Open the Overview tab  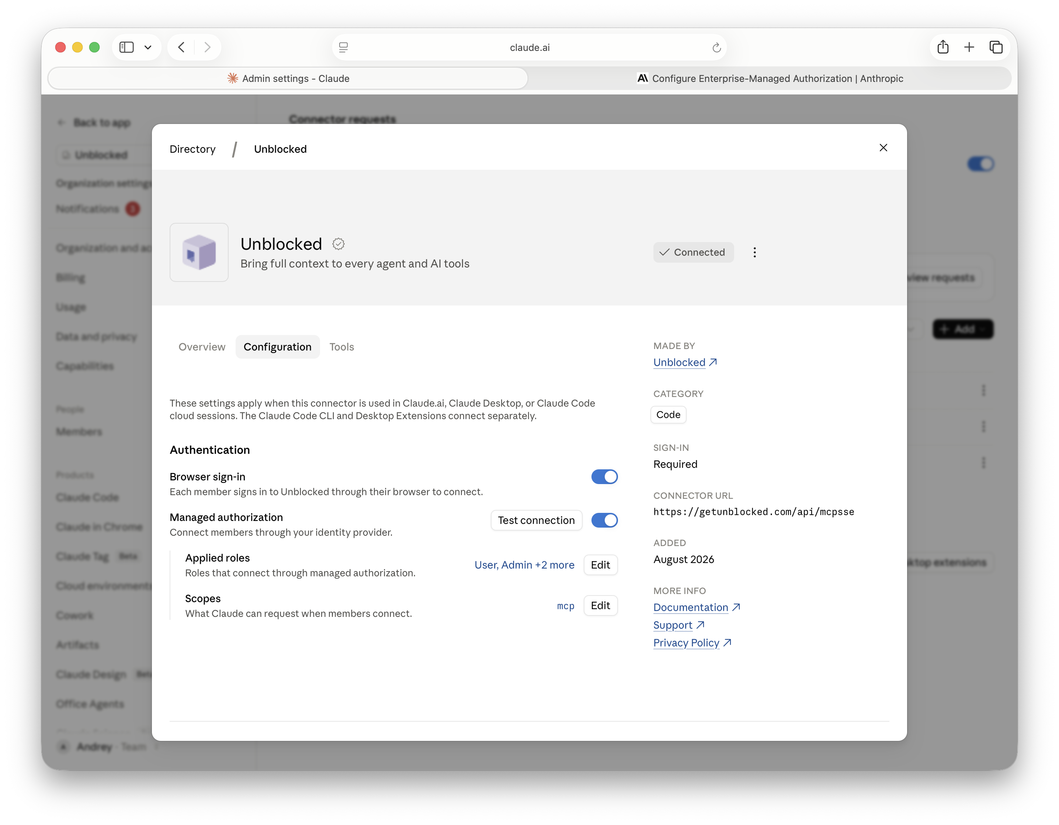(x=202, y=346)
